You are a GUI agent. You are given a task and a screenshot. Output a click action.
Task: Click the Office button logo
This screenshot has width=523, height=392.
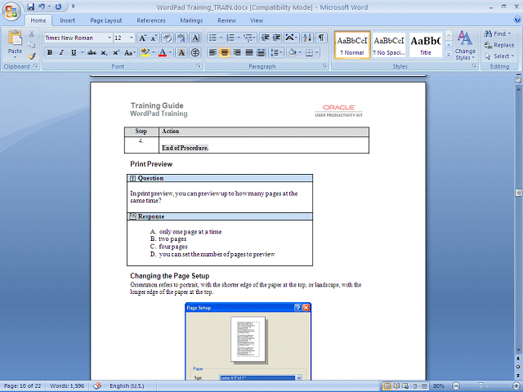pos(11,12)
